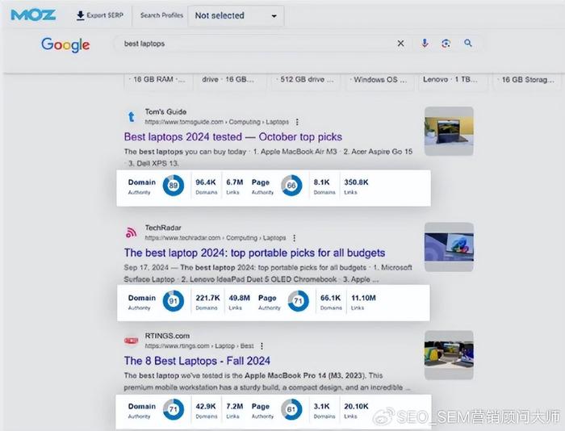Open 'The 8 Best Laptops - Fall 2024' link
Image resolution: width=565 pixels, height=431 pixels.
coord(197,361)
